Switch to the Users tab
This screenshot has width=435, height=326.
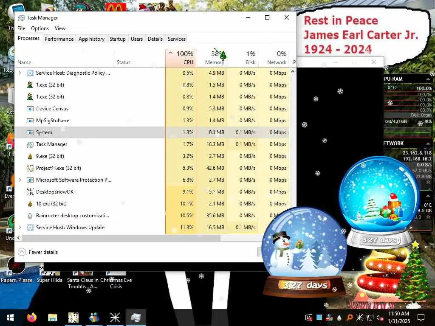[137, 39]
